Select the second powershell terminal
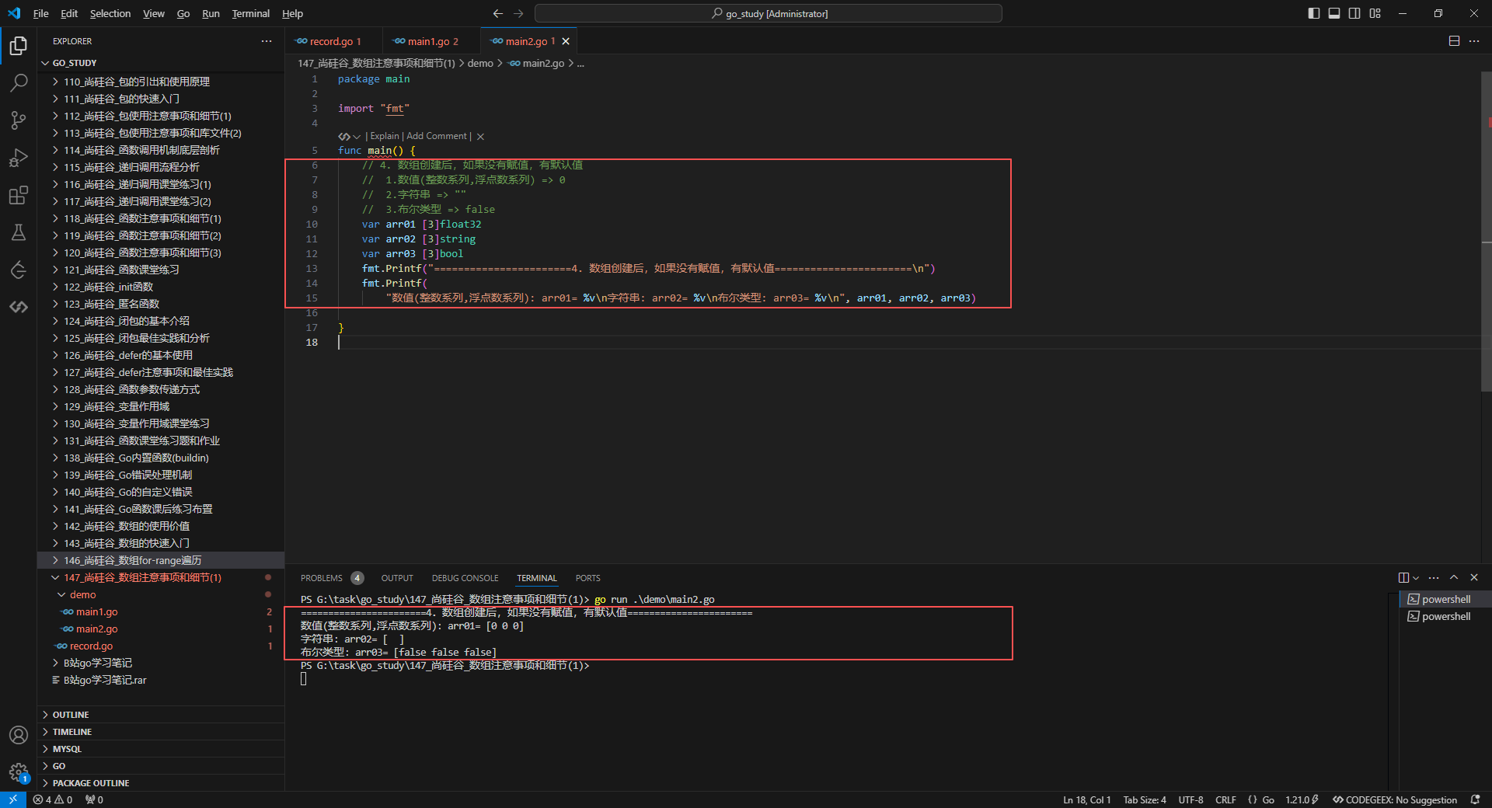The width and height of the screenshot is (1492, 808). 1445,616
